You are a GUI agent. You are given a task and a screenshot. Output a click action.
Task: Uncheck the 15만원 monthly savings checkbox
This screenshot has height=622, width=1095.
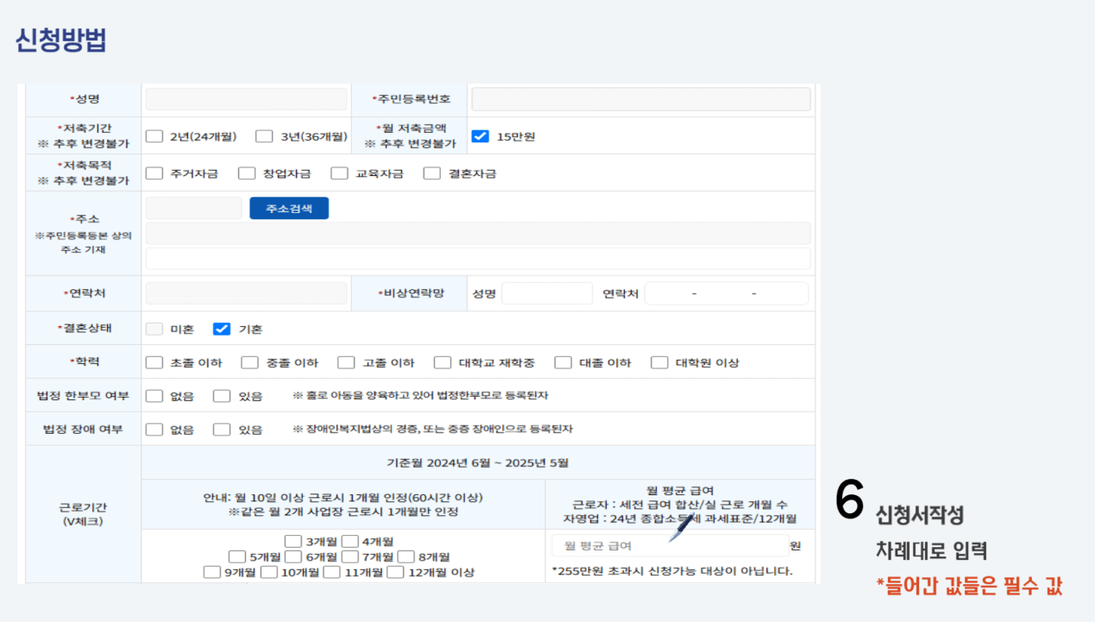pyautogui.click(x=480, y=135)
